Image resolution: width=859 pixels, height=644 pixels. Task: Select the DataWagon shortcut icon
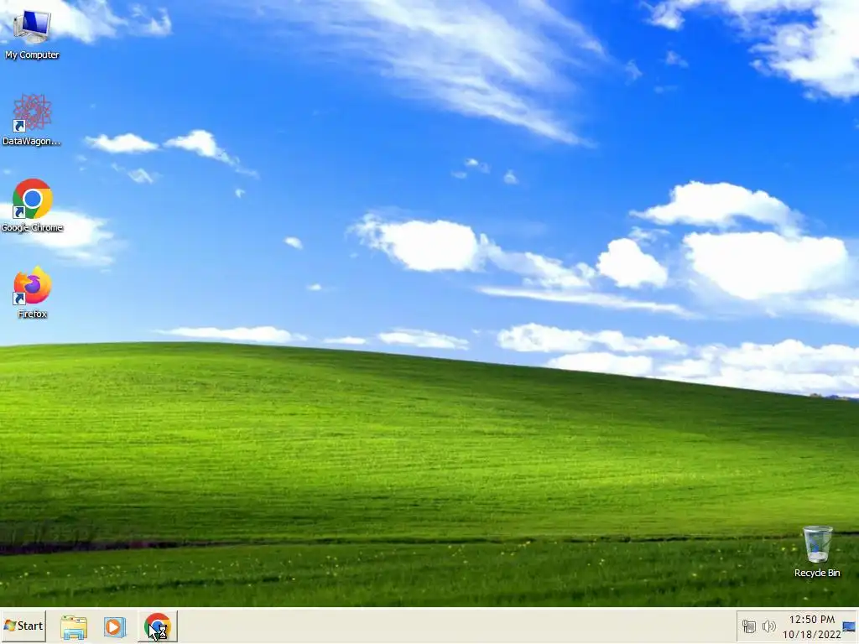tap(32, 120)
